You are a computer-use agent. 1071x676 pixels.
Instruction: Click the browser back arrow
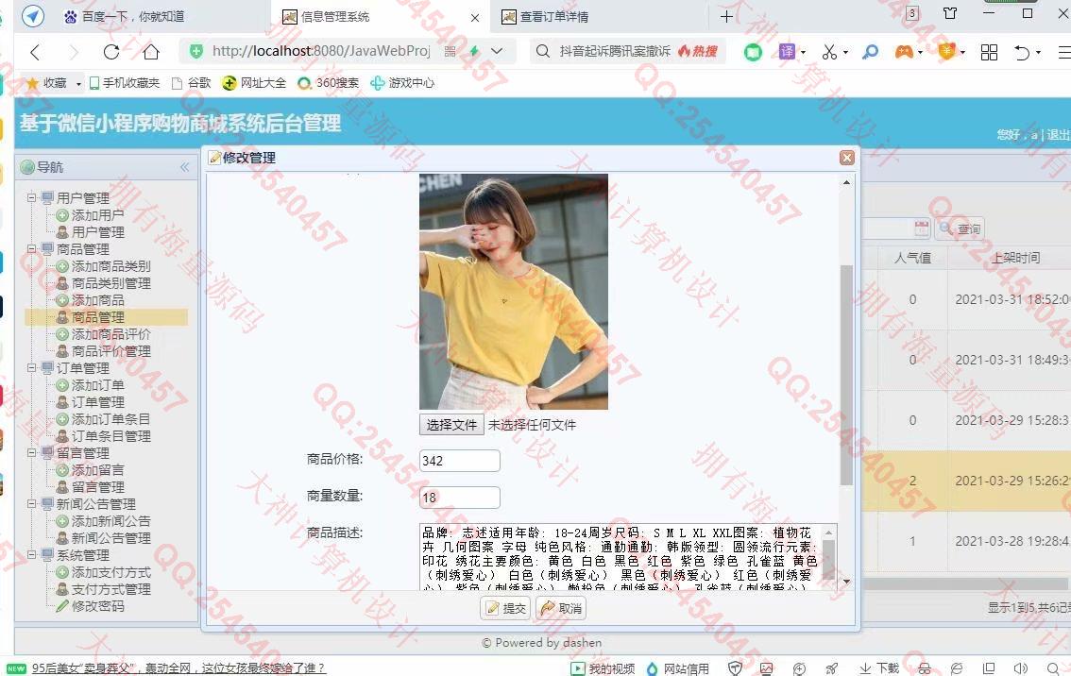point(36,52)
